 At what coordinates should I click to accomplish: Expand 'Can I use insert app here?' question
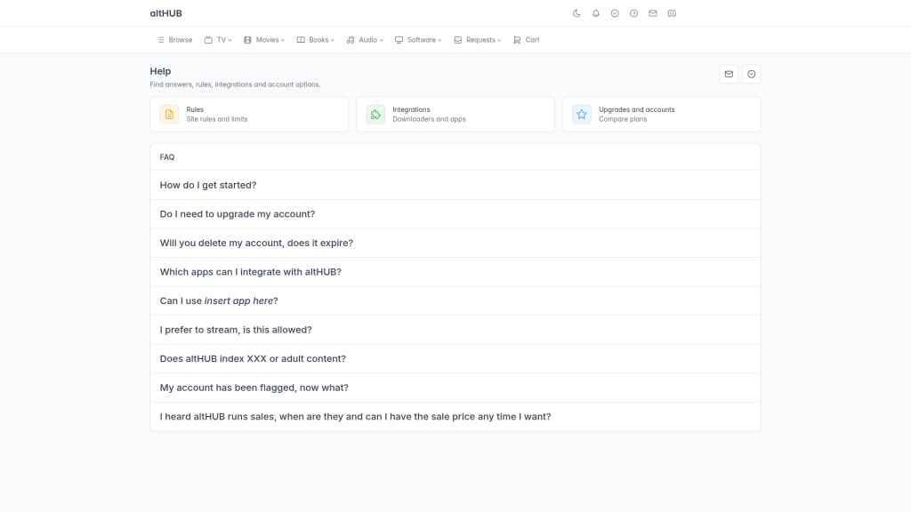tap(455, 300)
